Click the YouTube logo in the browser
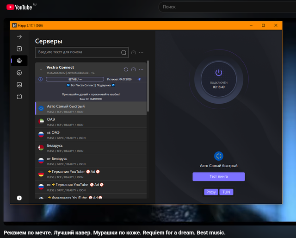This screenshot has width=296, height=238. pyautogui.click(x=19, y=7)
